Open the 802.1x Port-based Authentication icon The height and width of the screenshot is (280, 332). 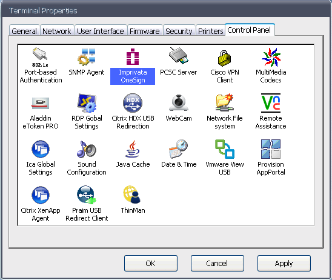coord(40,57)
